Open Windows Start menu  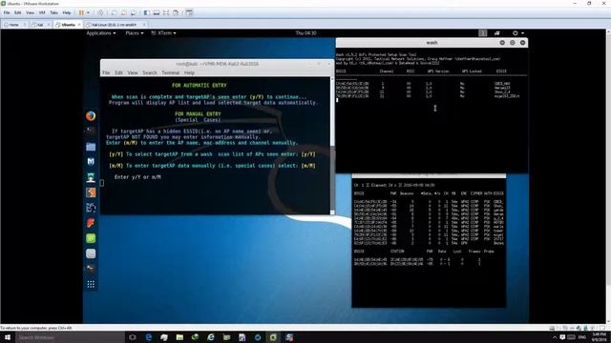point(7,337)
